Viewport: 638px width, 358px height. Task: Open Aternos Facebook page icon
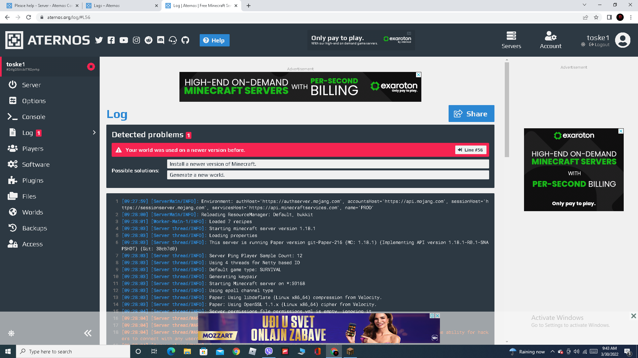[x=111, y=40]
